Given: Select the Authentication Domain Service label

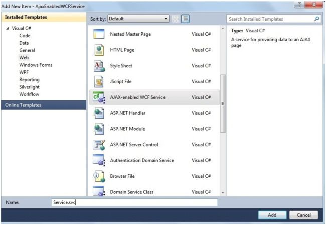Looking at the screenshot, I should pyautogui.click(x=142, y=160).
